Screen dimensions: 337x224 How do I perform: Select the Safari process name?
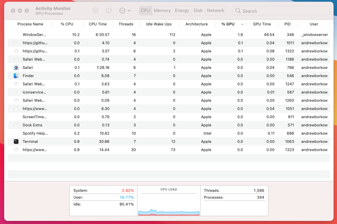pos(28,67)
